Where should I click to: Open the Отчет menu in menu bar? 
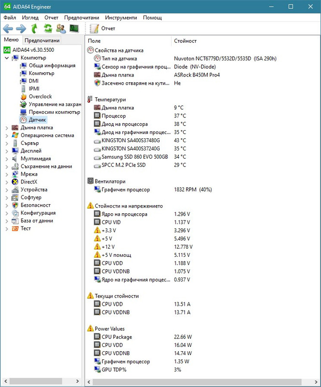(51, 17)
